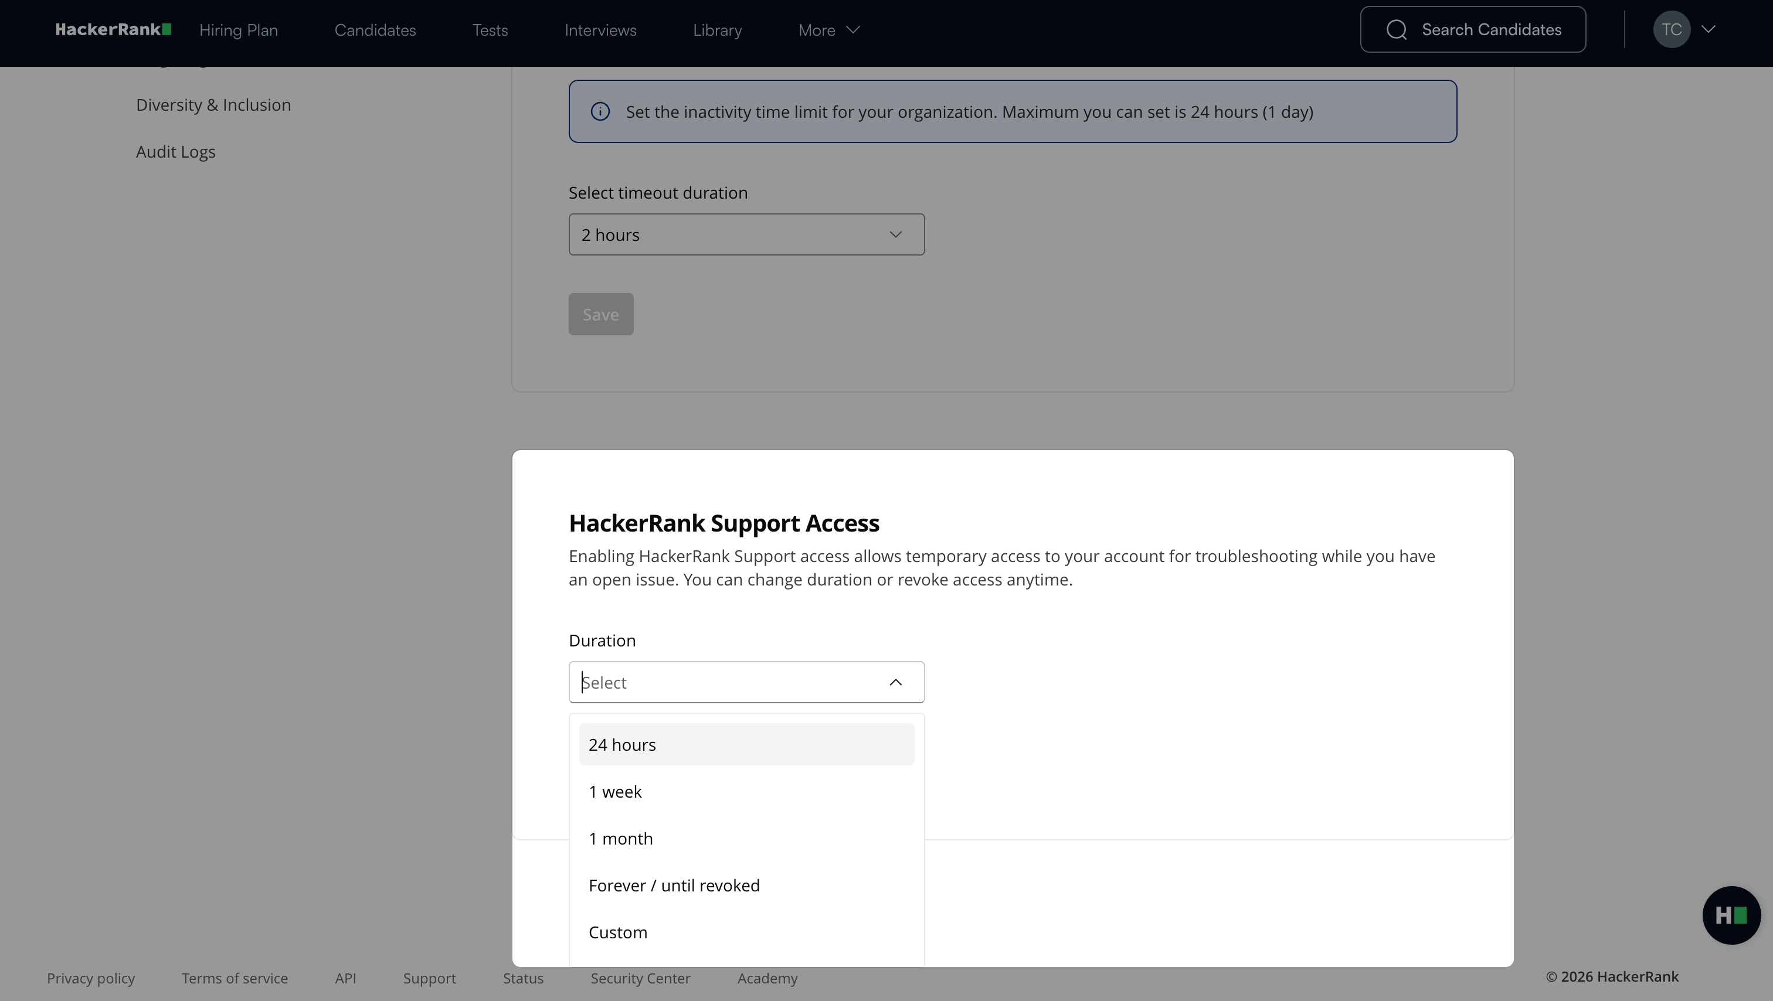Click the info icon in the banner

pyautogui.click(x=600, y=111)
